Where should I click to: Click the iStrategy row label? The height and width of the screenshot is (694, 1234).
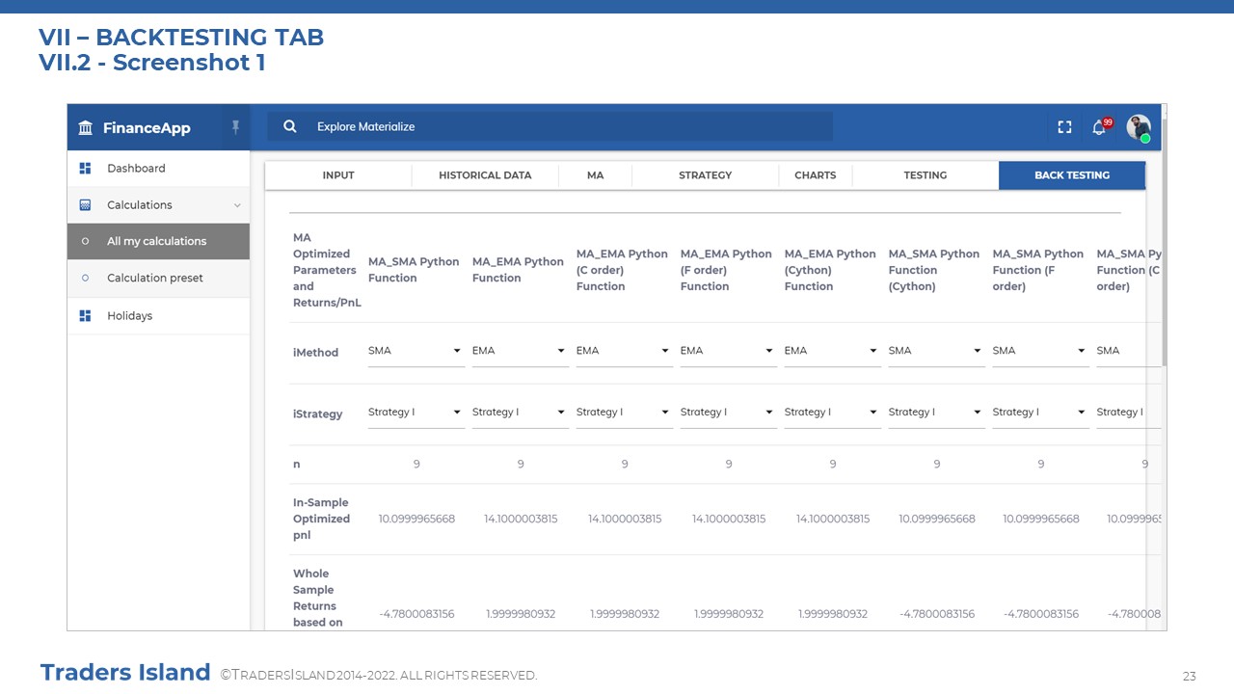318,414
